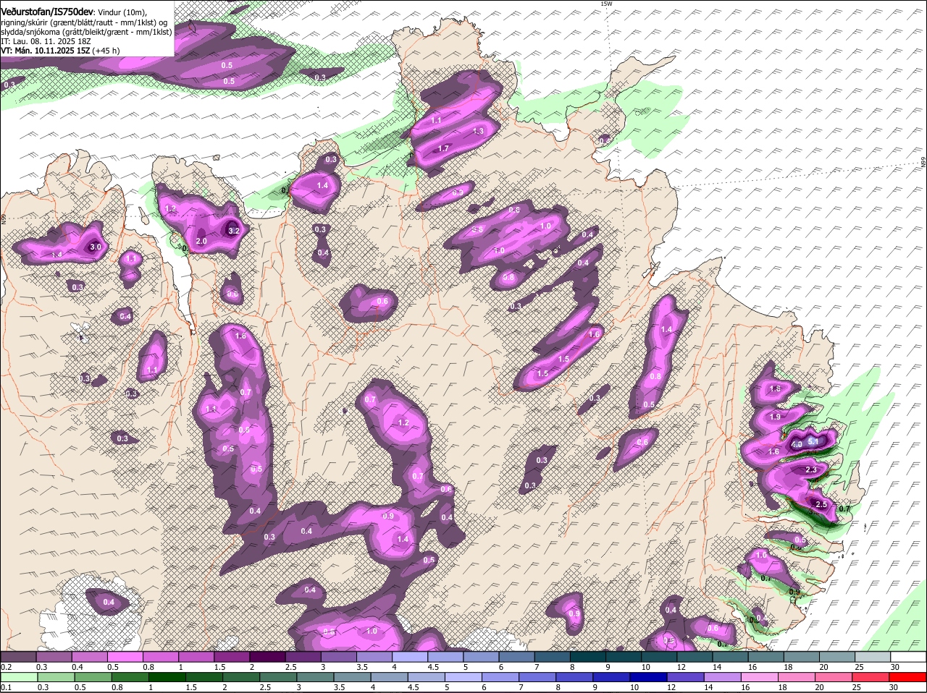The height and width of the screenshot is (693, 927).
Task: Select the dark green 1 swatch, lower legend row
Action: coord(167,677)
